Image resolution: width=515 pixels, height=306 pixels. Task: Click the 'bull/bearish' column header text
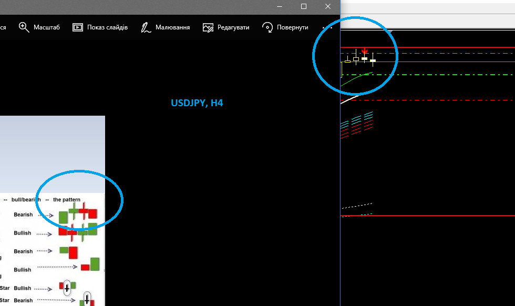tap(26, 199)
